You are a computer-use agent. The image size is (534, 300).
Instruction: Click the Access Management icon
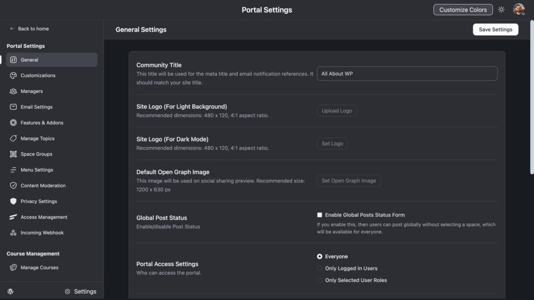tap(13, 217)
